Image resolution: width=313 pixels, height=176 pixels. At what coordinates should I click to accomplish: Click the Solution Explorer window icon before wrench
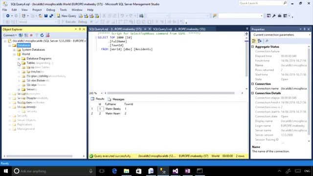click(268, 16)
